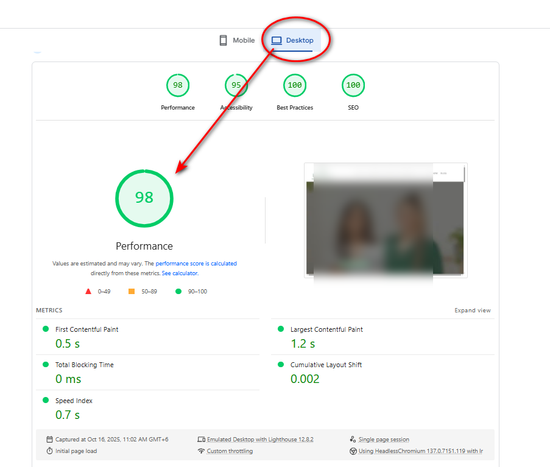550x467 pixels.
Task: Click the stopwatch icon beside Initial page load
Action: 49,451
